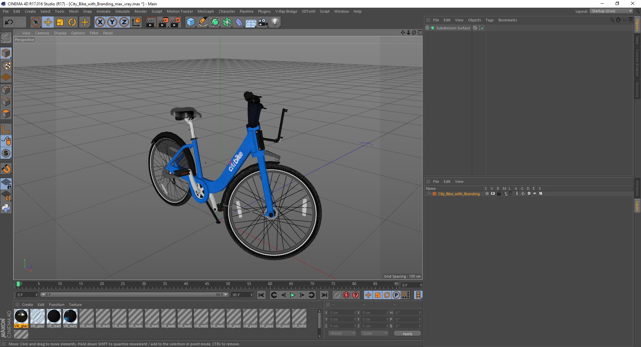Image resolution: width=641 pixels, height=347 pixels.
Task: Open the Takes side tab
Action: pyautogui.click(x=637, y=40)
